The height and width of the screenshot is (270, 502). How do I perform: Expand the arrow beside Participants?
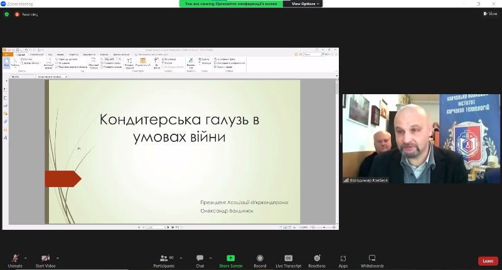tap(180, 257)
